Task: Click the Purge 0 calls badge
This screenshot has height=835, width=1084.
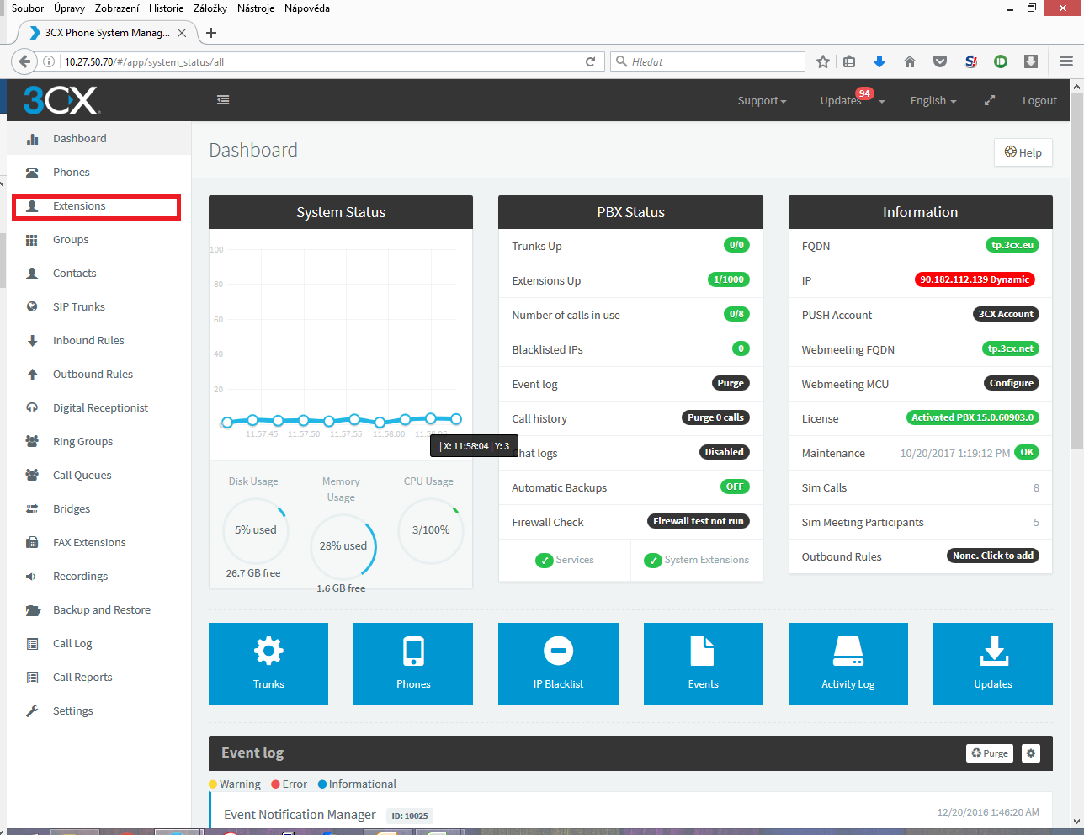Action: 715,417
